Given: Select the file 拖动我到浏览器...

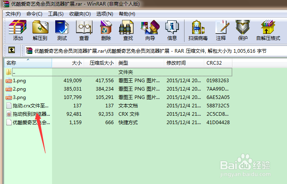Looking at the screenshot, I should pyautogui.click(x=31, y=114).
